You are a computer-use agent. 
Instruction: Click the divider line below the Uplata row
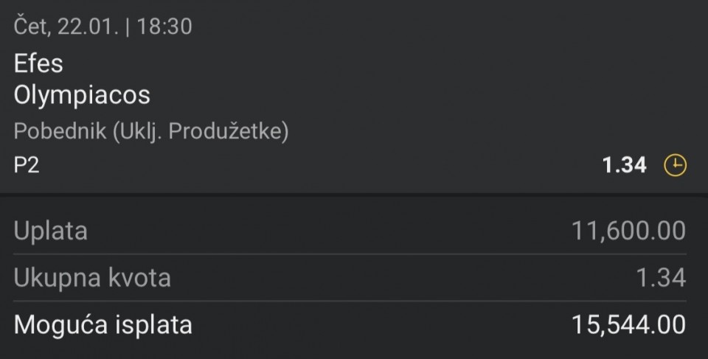point(354,254)
